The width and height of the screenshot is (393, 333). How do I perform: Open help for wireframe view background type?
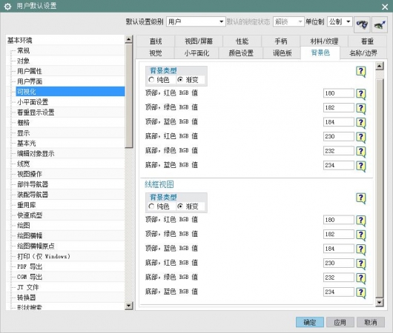point(361,198)
